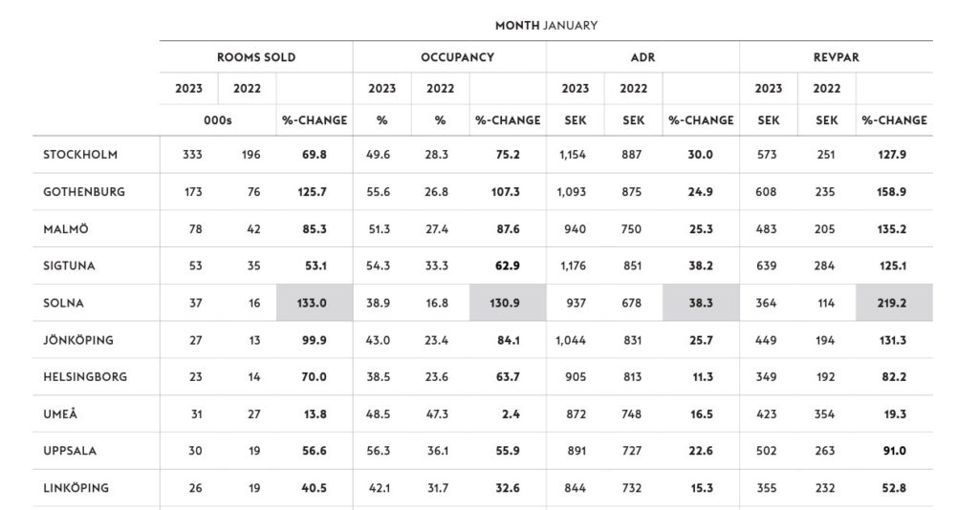Click the UPPSALA row label
Viewport: 979px width, 510px height.
coord(71,451)
